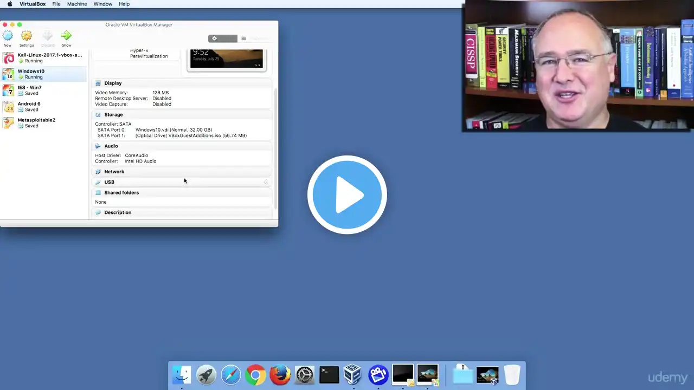Switch to the Snapshots view button

[255, 38]
